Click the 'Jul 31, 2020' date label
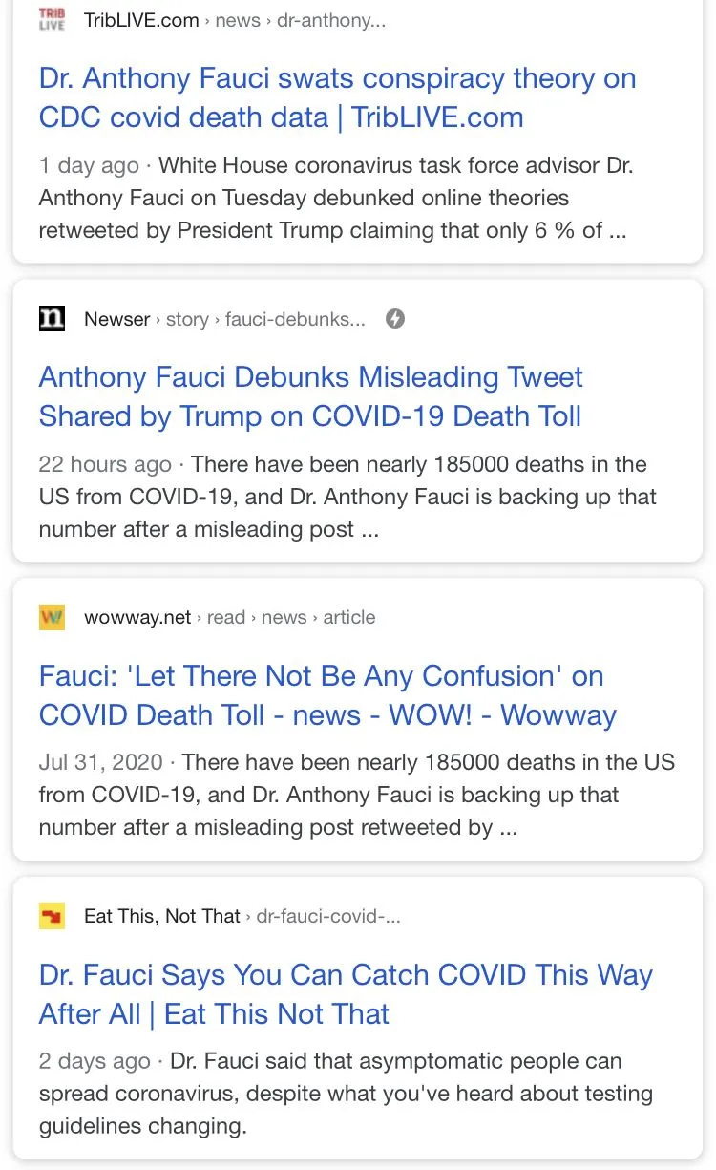The image size is (716, 1170). (x=100, y=763)
